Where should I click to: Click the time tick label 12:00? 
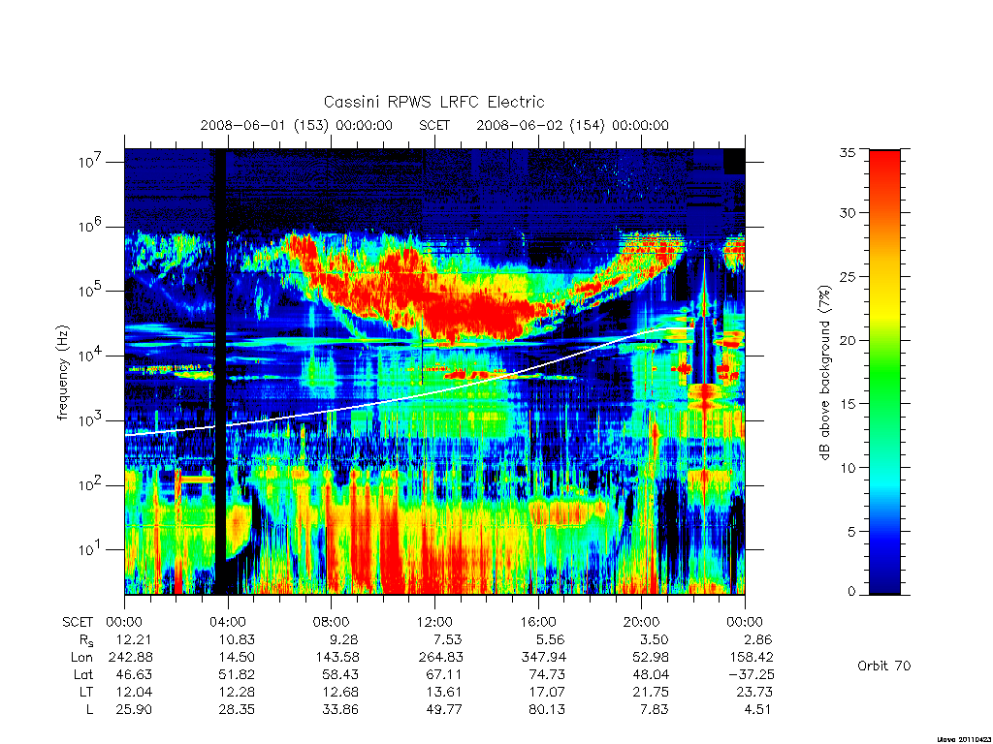(x=435, y=622)
